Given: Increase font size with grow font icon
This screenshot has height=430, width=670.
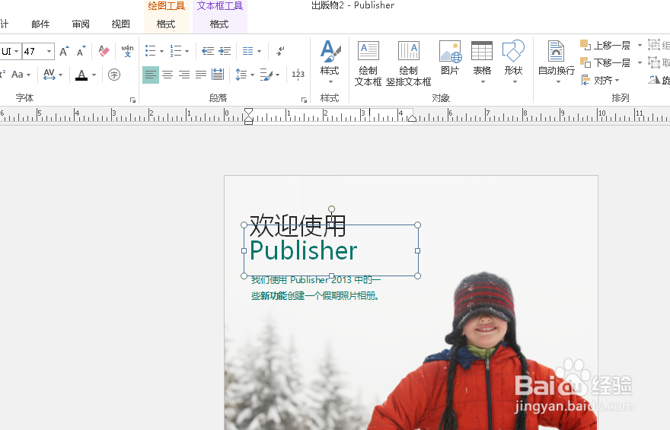Looking at the screenshot, I should (64, 51).
